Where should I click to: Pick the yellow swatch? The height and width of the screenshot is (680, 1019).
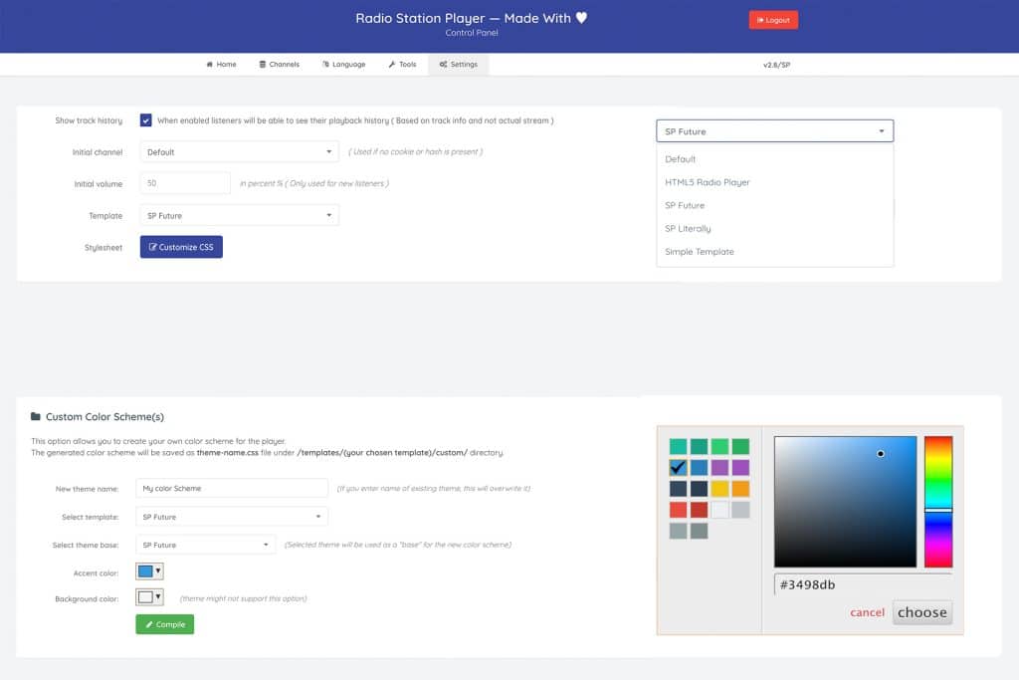(719, 489)
